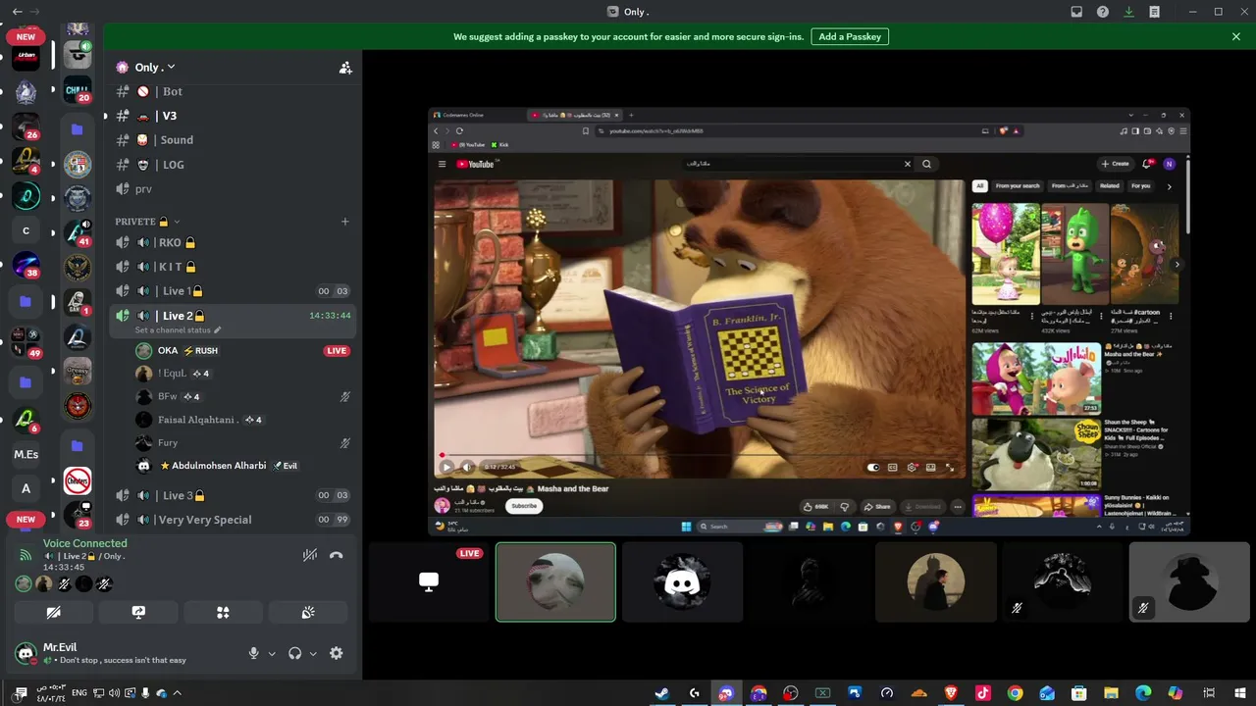Click Set a channel status

179,330
